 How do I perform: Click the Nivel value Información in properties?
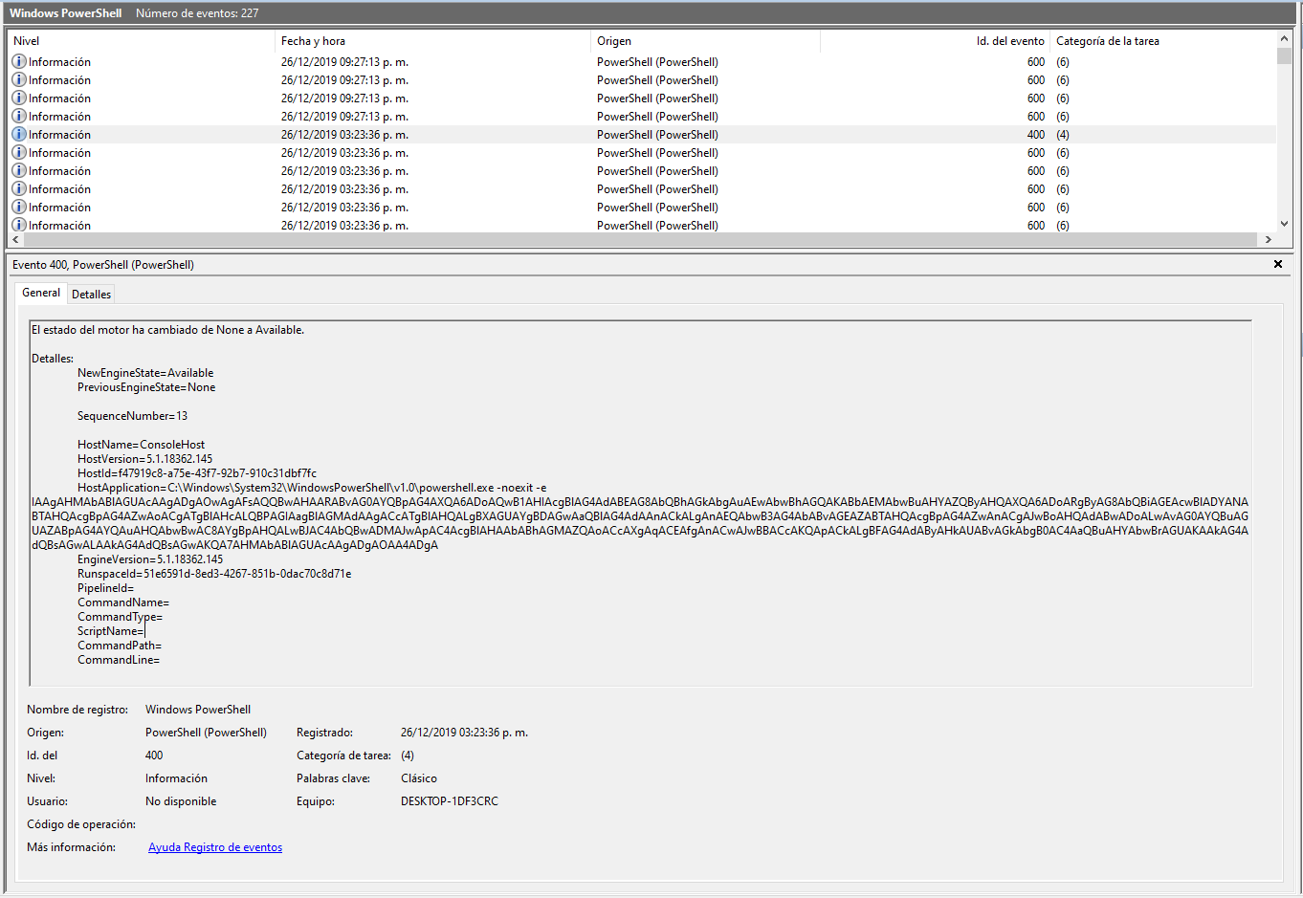176,778
